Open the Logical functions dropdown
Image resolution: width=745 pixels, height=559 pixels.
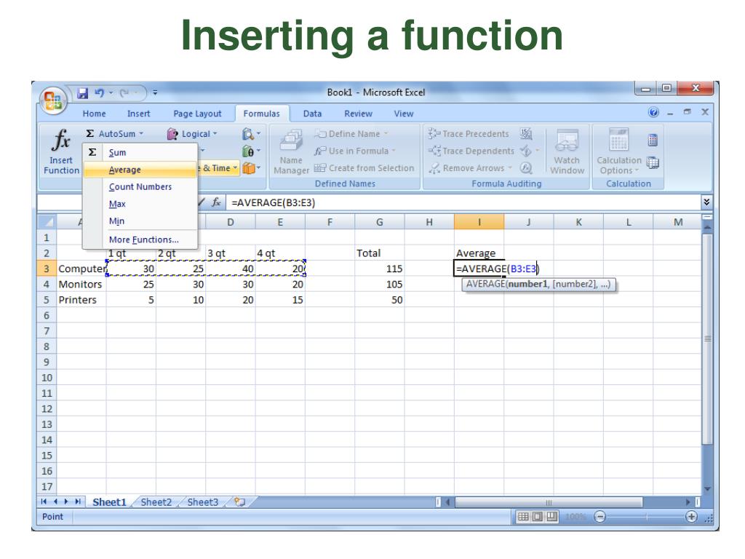pyautogui.click(x=192, y=134)
